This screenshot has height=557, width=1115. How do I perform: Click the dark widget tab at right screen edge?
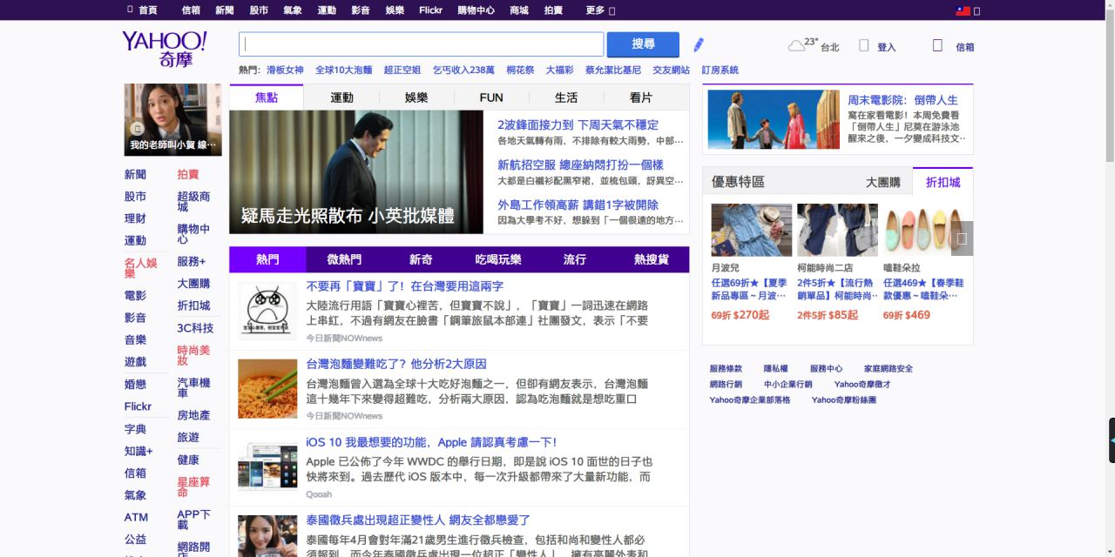click(x=1112, y=440)
